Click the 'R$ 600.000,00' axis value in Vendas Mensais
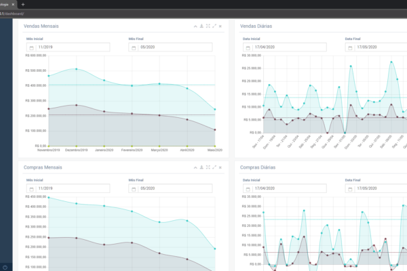The width and height of the screenshot is (407, 271). tap(36, 56)
